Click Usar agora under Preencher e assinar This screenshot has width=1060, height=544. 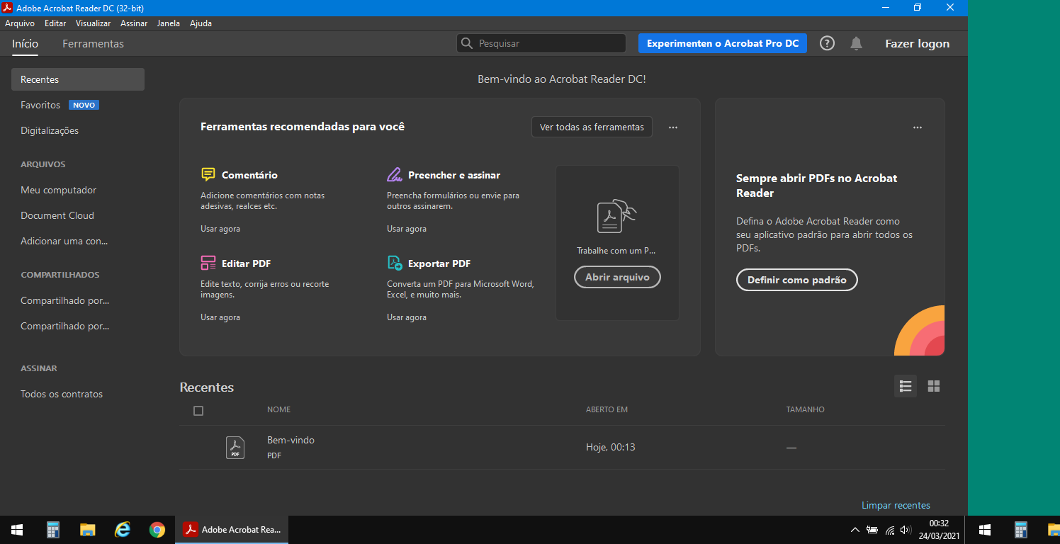point(407,229)
